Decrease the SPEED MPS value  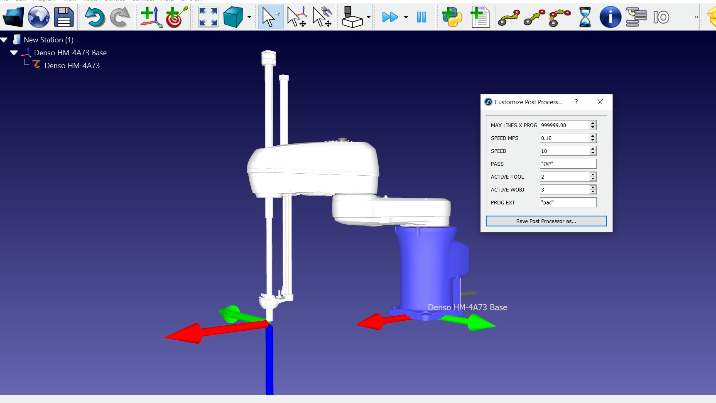(x=593, y=140)
